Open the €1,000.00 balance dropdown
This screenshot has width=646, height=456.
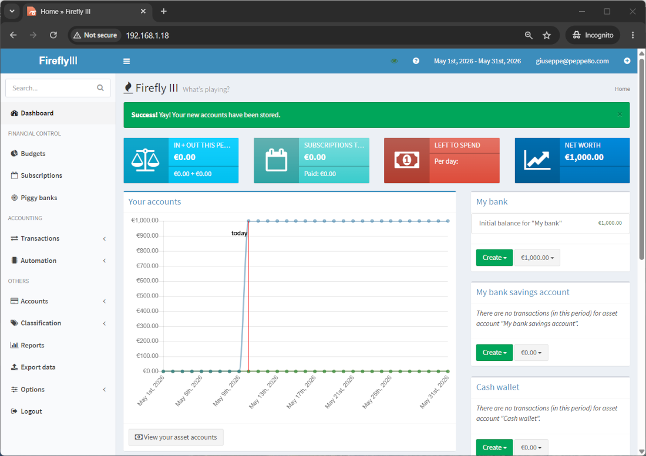click(537, 258)
